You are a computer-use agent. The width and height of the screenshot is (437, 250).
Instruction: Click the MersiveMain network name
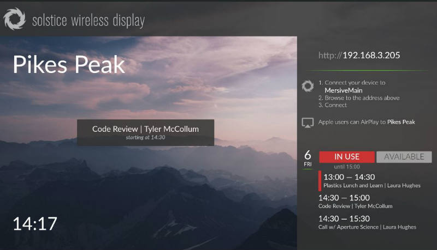pyautogui.click(x=344, y=90)
